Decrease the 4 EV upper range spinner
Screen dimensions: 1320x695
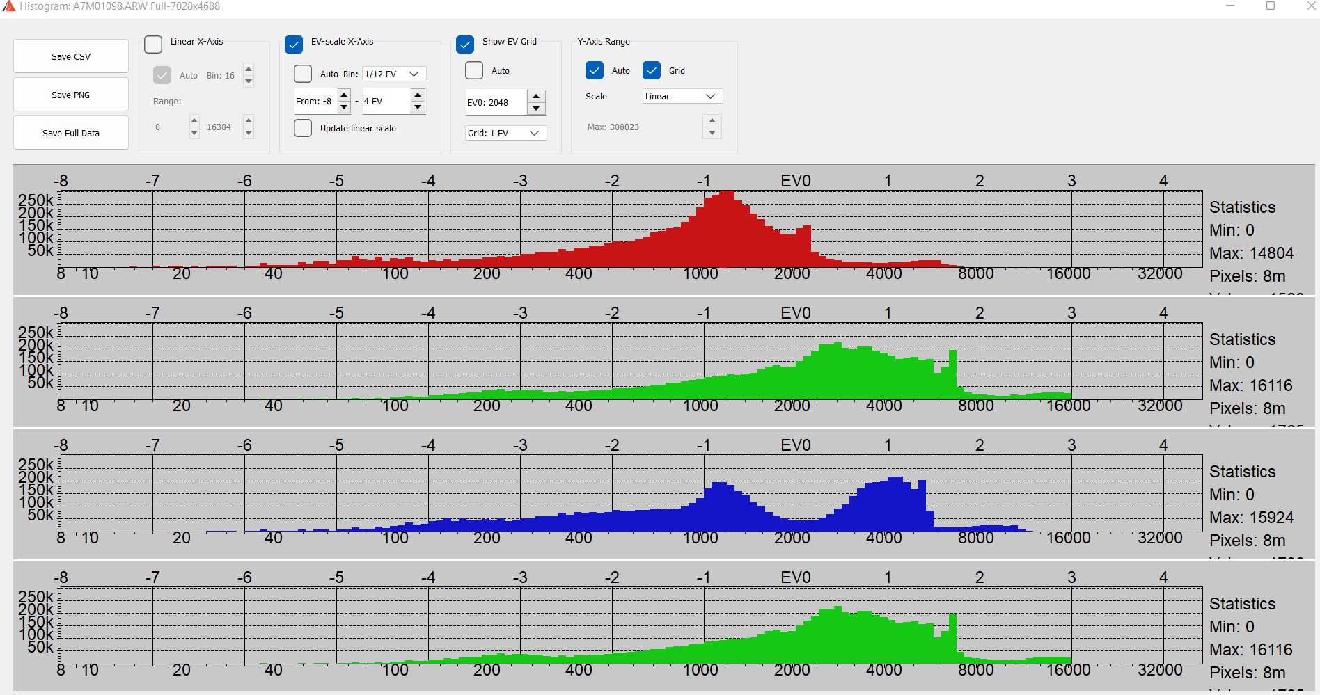click(x=418, y=107)
